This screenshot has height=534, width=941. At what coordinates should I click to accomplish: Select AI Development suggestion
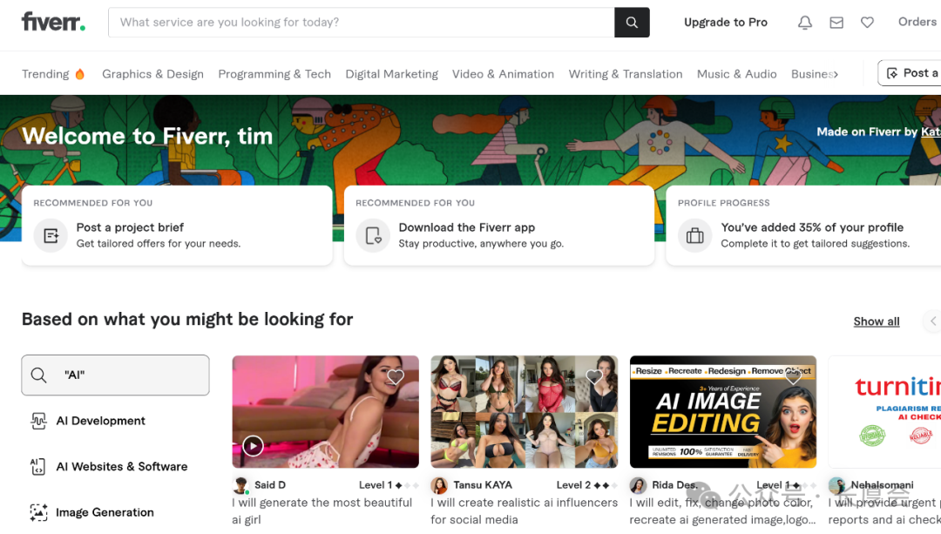click(101, 422)
